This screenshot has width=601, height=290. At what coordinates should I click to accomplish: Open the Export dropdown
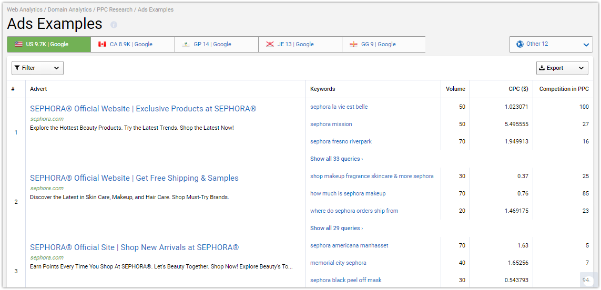562,68
